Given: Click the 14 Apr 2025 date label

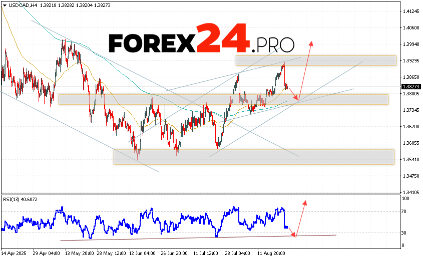Looking at the screenshot, I should [13, 254].
